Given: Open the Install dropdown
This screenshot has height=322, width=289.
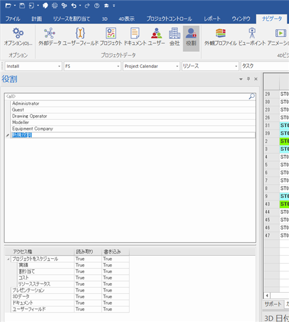Looking at the screenshot, I should [x=33, y=66].
